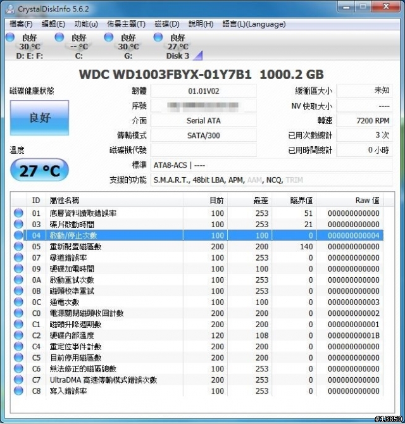This screenshot has height=424, width=405.
Task: Click status icon of attribute 0B row
Action: click(18, 290)
